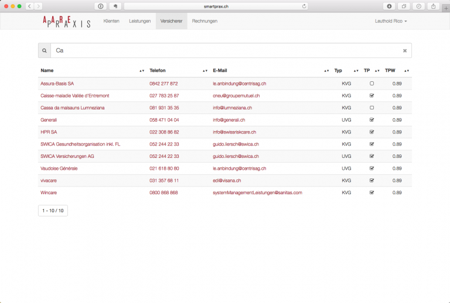Toggle TP checkbox for Vaudoise Générale
Viewport: 450px width, 303px height.
(371, 168)
